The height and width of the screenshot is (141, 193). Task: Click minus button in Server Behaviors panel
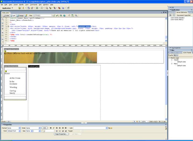click(x=174, y=15)
